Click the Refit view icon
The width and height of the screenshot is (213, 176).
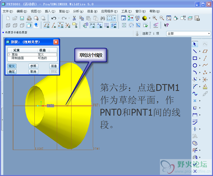(x=169, y=18)
